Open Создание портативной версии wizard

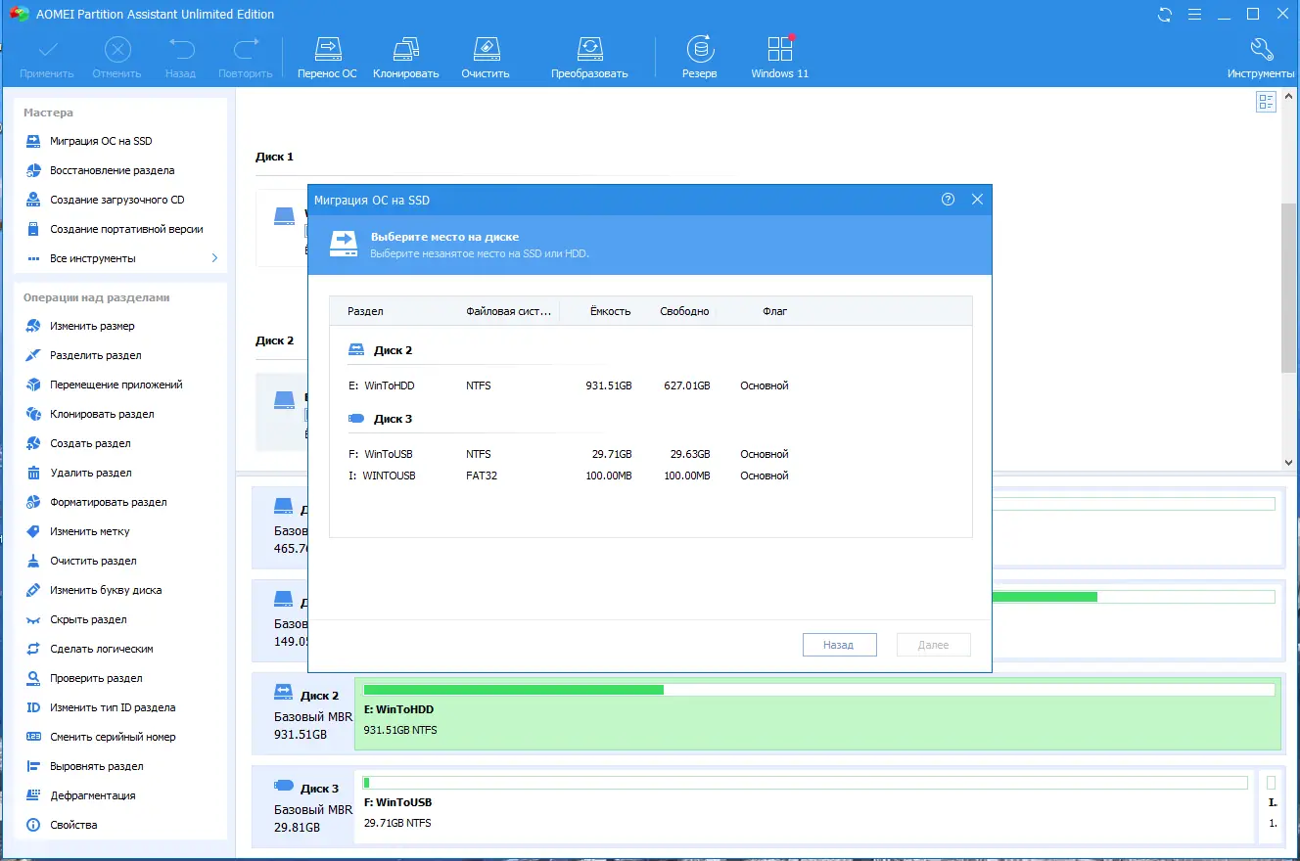[x=126, y=229]
